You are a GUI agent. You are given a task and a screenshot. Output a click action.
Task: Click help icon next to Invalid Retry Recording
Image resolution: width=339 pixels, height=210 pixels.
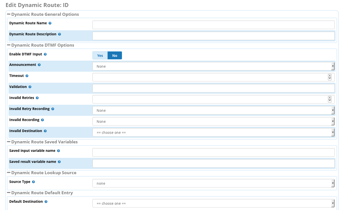click(53, 109)
